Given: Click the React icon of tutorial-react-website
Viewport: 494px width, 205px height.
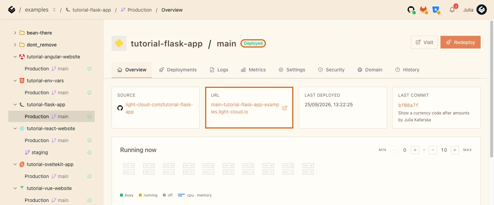Looking at the screenshot, I should click(22, 128).
